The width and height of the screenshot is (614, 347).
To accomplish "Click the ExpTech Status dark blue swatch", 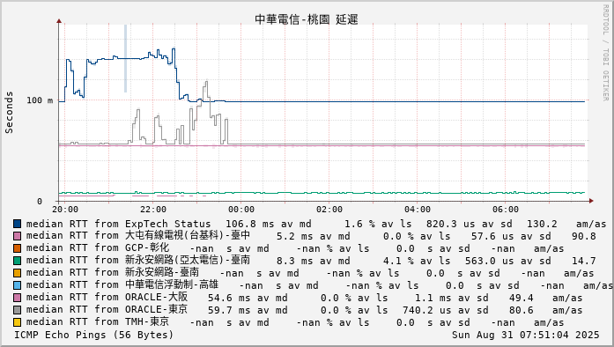I will (x=18, y=224).
